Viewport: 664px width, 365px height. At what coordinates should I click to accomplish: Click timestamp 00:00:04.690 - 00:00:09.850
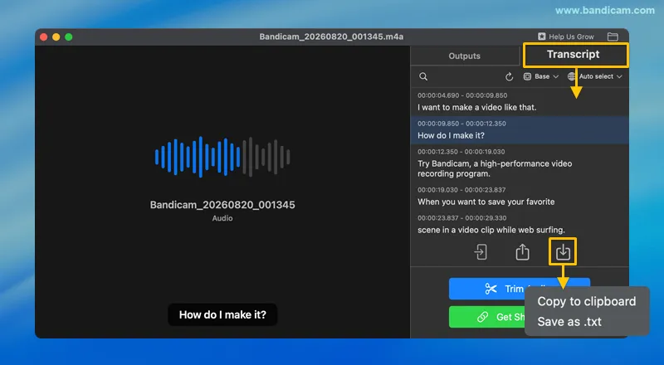coord(462,95)
